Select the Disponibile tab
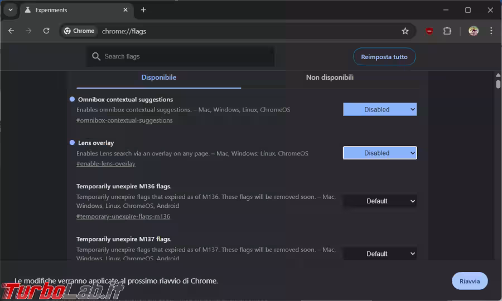Image resolution: width=502 pixels, height=301 pixels. coord(158,77)
